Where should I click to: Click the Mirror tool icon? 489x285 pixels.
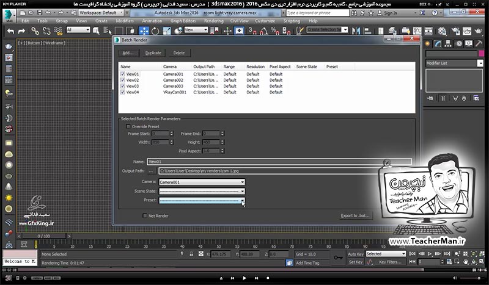[x=356, y=31]
